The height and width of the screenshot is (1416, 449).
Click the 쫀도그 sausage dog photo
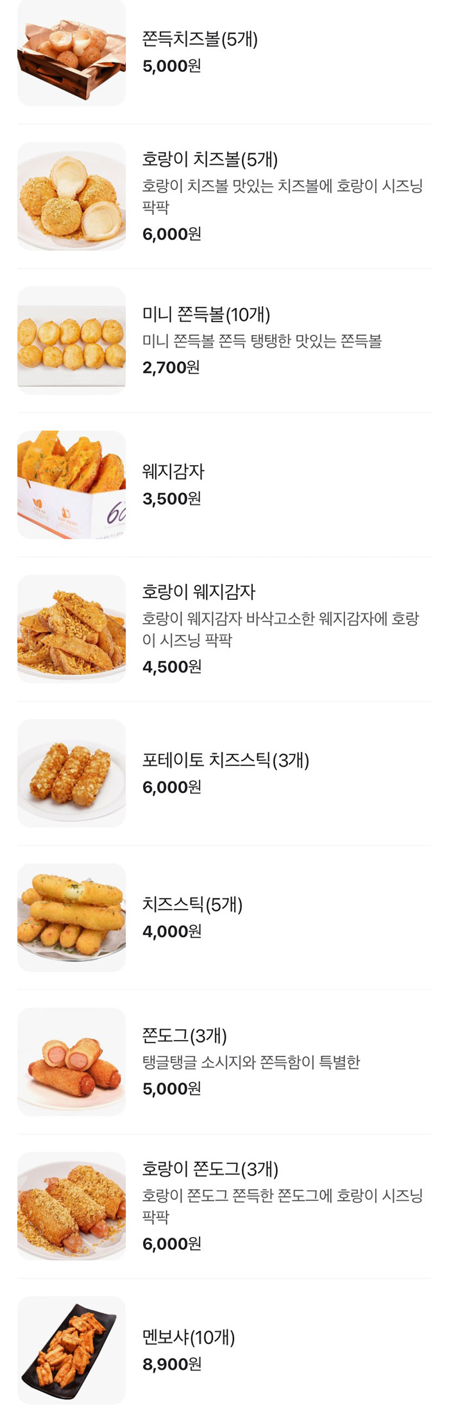[x=72, y=1060]
